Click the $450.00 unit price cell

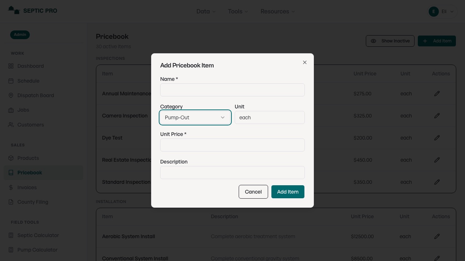(x=363, y=160)
